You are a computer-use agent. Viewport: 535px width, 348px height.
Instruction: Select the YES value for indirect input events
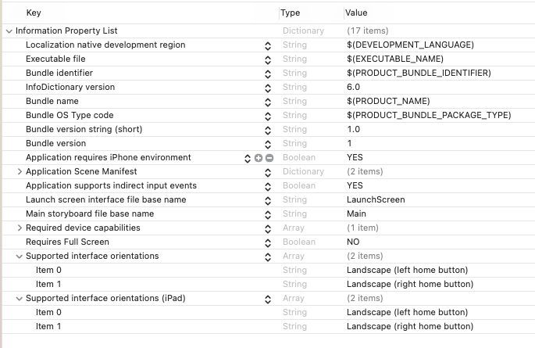[x=355, y=186]
